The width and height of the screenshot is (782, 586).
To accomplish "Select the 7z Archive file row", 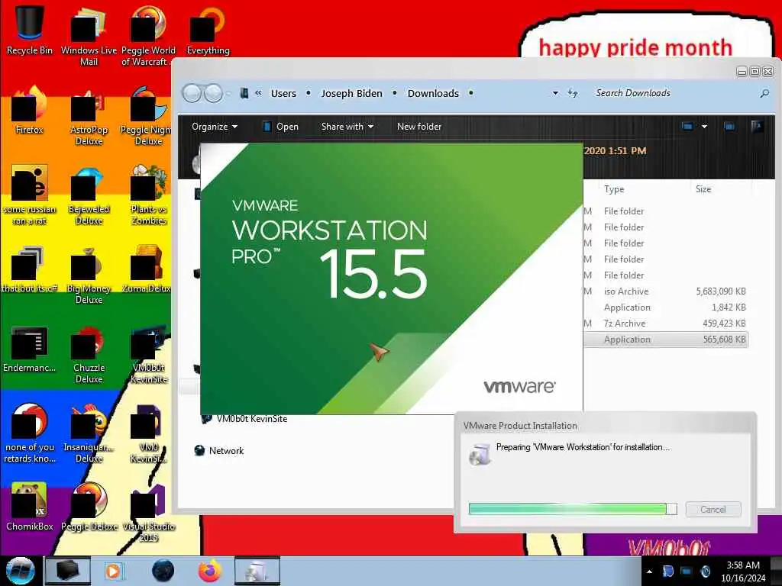I will coord(666,324).
